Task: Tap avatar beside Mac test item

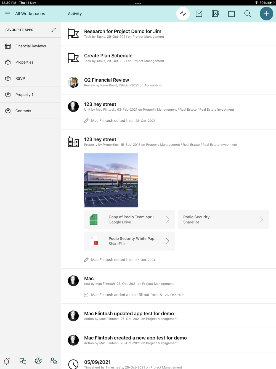Action: pos(73,281)
